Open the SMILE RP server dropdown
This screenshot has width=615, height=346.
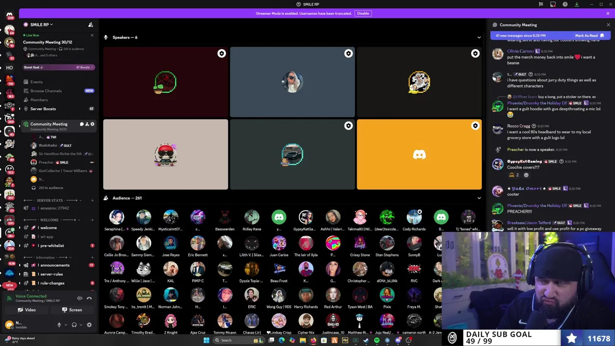point(41,25)
